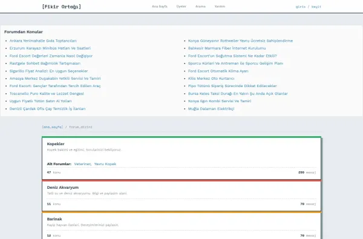Open Kilis Merkez Oto Kurtarıcı topic

tap(211, 78)
